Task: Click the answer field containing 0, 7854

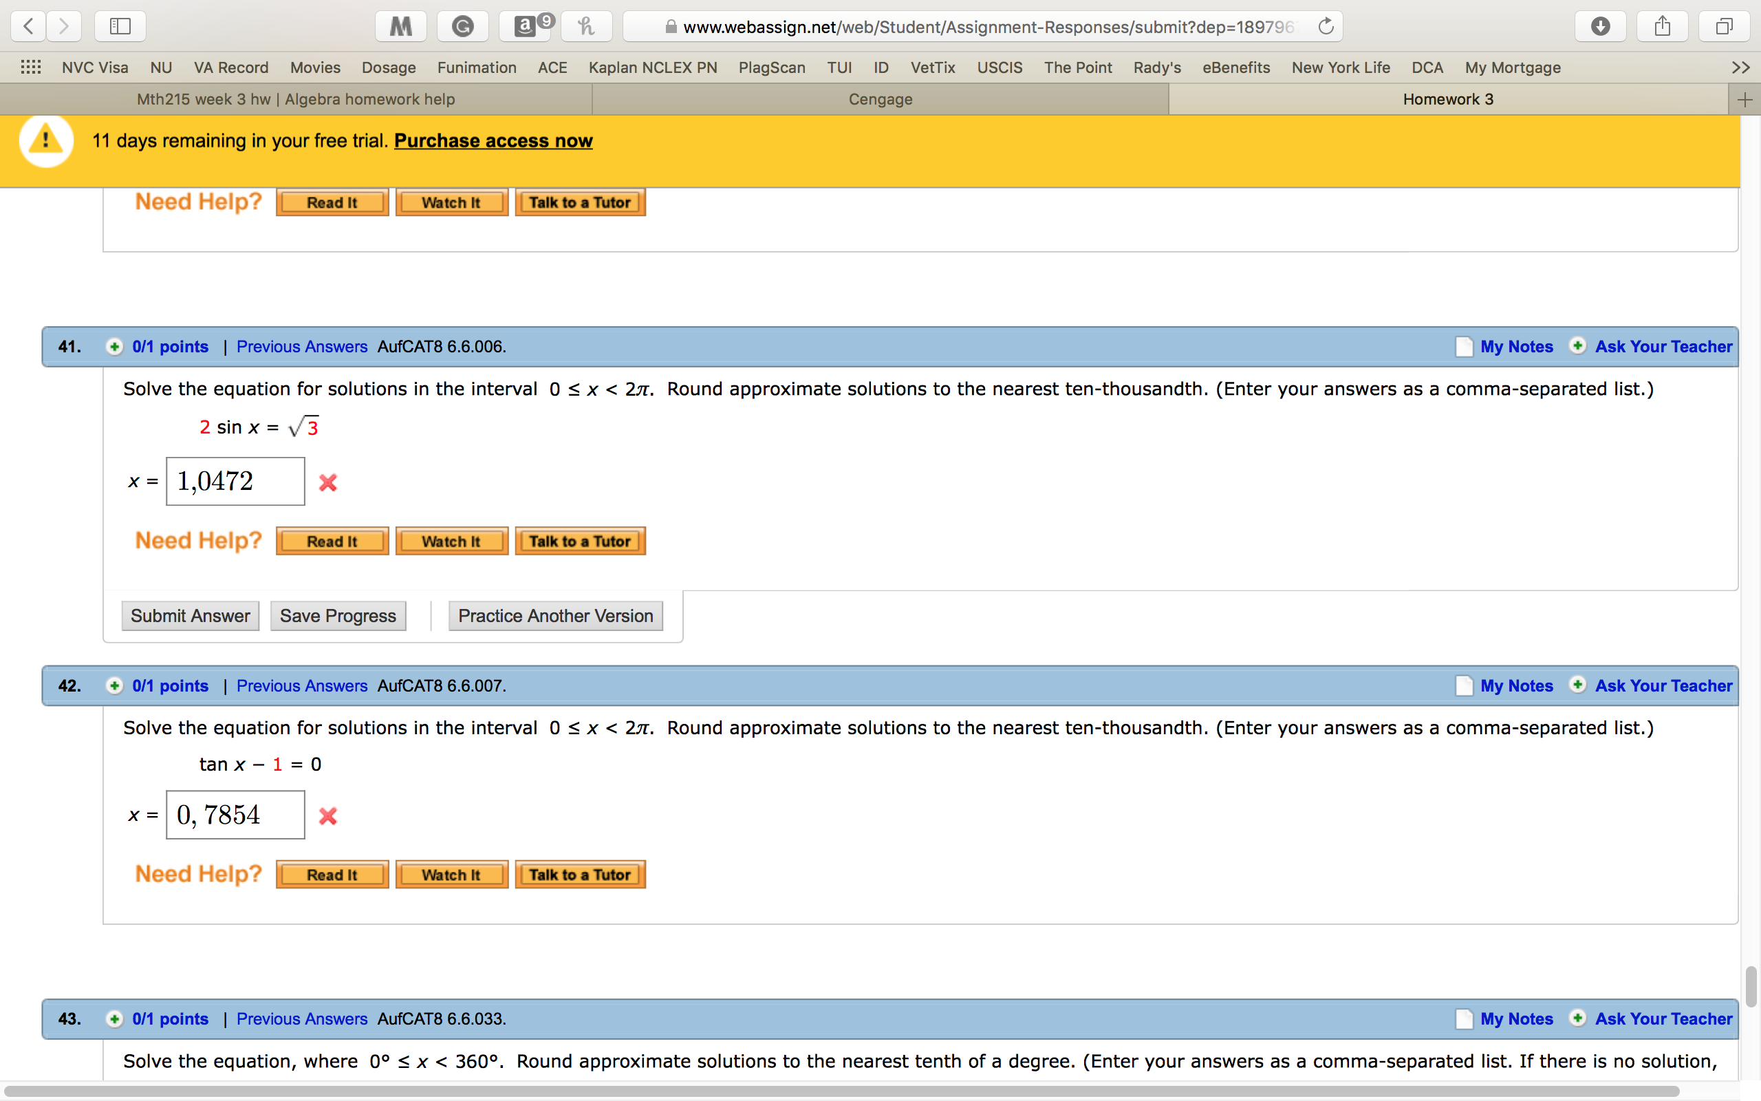Action: pyautogui.click(x=235, y=815)
